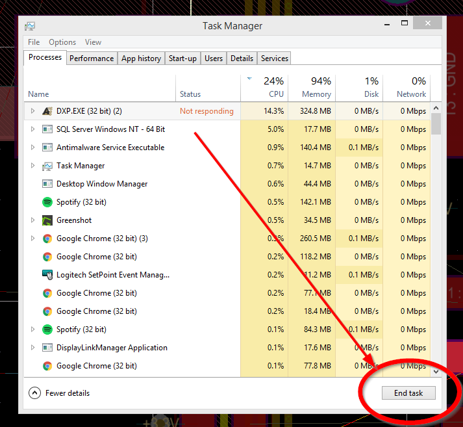Screen dimensions: 463x427
Task: Click the Fewer details link
Action: 68,393
